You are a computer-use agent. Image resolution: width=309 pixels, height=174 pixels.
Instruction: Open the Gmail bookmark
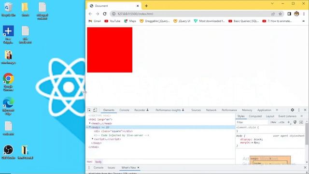95,21
